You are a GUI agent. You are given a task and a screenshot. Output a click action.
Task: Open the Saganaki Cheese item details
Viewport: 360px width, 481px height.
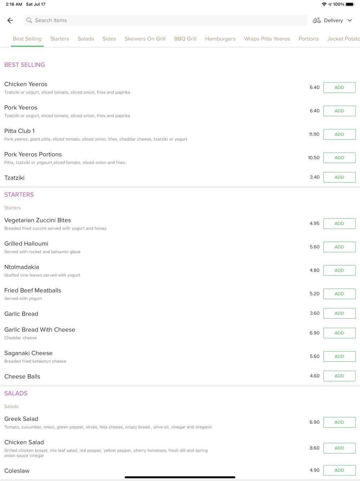(28, 353)
